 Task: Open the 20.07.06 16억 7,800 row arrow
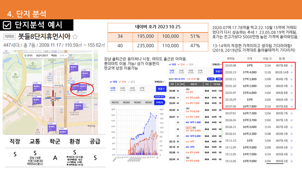292,106
